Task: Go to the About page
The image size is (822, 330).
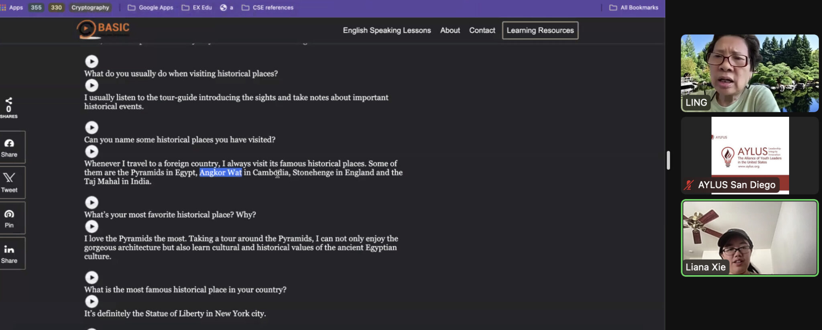Action: 450,31
